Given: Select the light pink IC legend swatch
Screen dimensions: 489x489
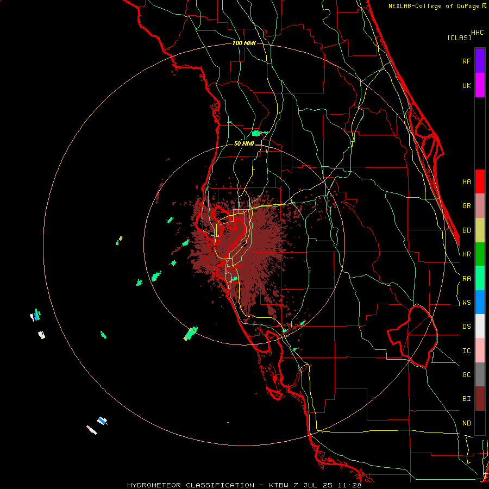Looking at the screenshot, I should (x=480, y=350).
